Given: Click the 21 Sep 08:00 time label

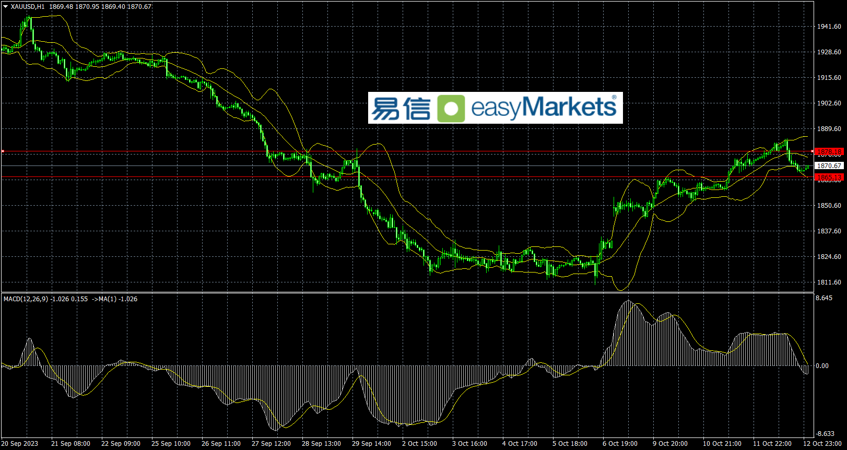Looking at the screenshot, I should pos(70,444).
